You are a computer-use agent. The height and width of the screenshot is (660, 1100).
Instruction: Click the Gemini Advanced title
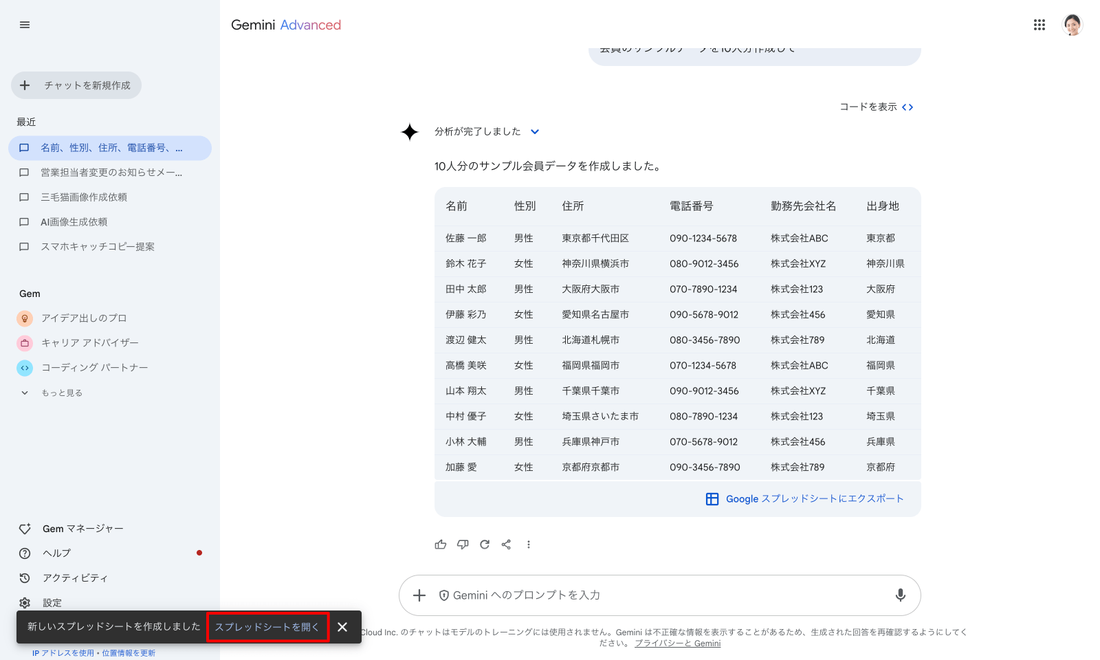pos(286,25)
